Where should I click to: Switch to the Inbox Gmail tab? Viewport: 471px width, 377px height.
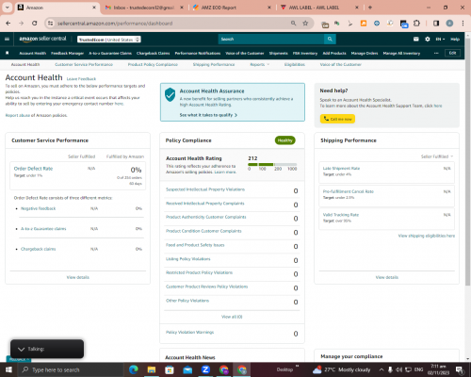point(144,8)
